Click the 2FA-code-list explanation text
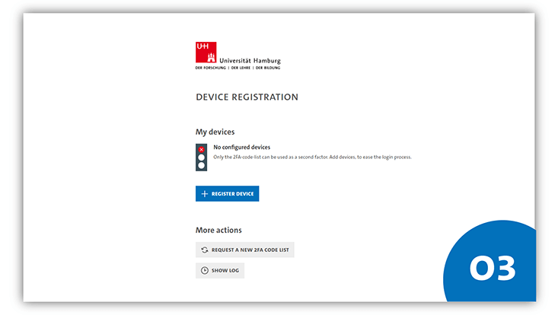558x315 pixels. [311, 157]
